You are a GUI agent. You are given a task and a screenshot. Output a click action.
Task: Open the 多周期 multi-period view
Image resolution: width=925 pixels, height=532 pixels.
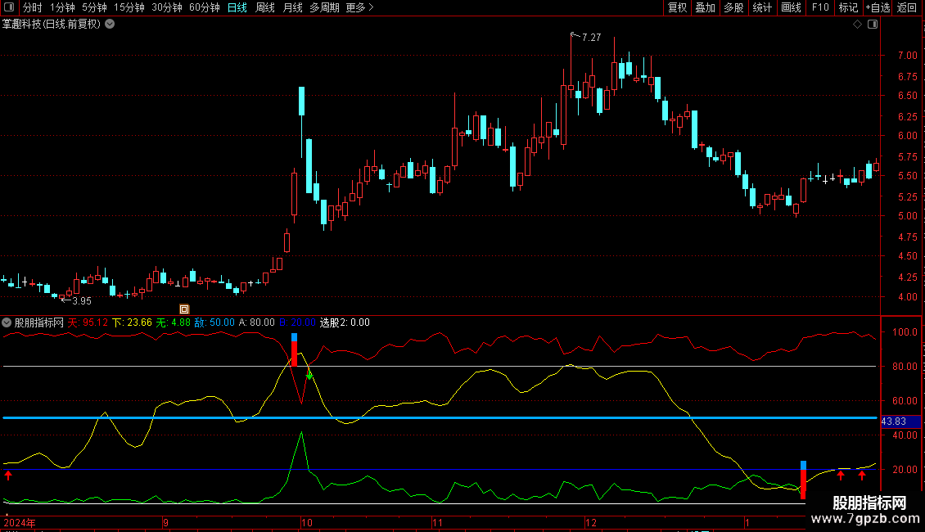[x=324, y=7]
